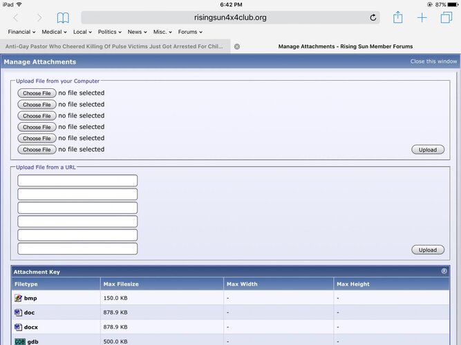Click the doc filetype icon
Viewport: 461px width, 345px height.
18,313
